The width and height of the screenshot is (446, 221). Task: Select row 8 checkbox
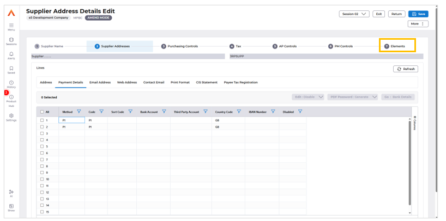[42, 166]
